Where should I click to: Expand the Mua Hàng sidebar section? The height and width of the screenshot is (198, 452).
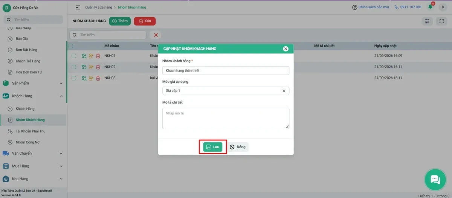[33, 166]
